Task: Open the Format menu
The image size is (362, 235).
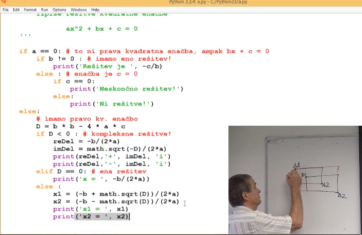Action: [x=30, y=10]
